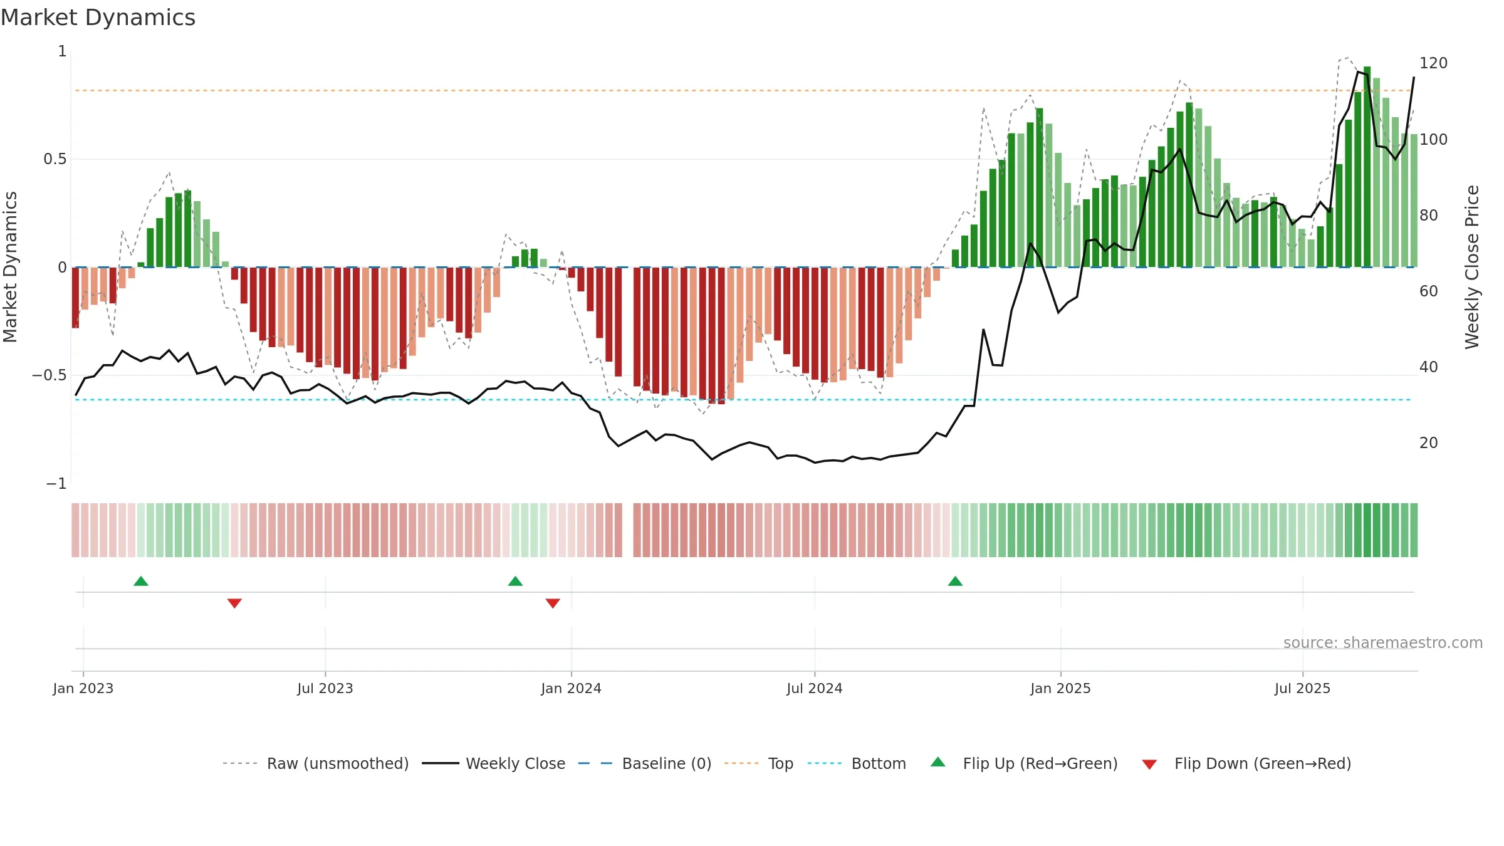The width and height of the screenshot is (1504, 846).
Task: Click the 40 tick on the price axis
Action: (x=1428, y=367)
